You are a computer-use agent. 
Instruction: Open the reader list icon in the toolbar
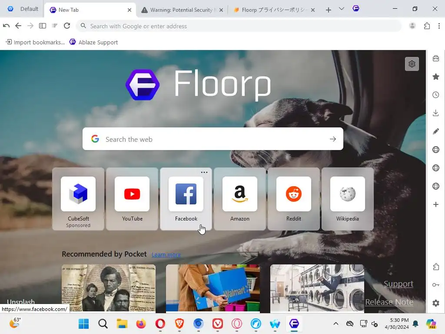54,26
